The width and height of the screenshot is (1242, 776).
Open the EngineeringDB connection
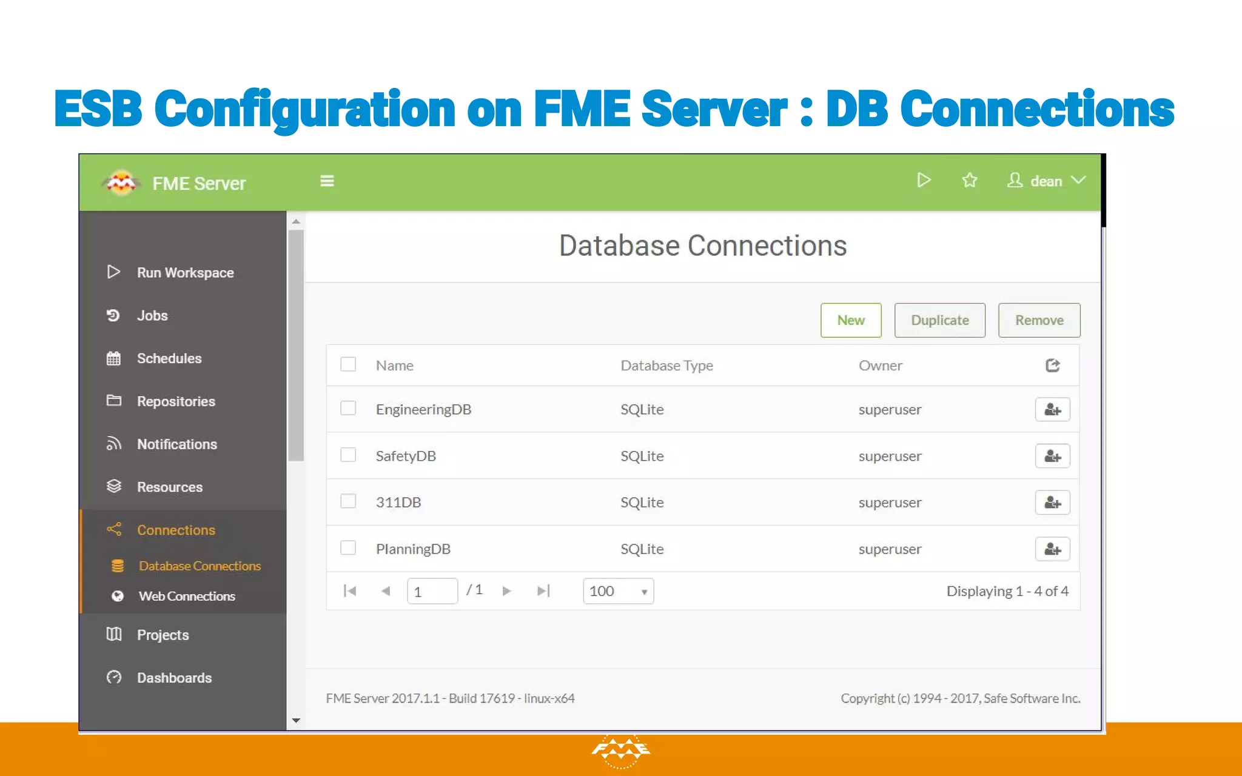pyautogui.click(x=423, y=409)
